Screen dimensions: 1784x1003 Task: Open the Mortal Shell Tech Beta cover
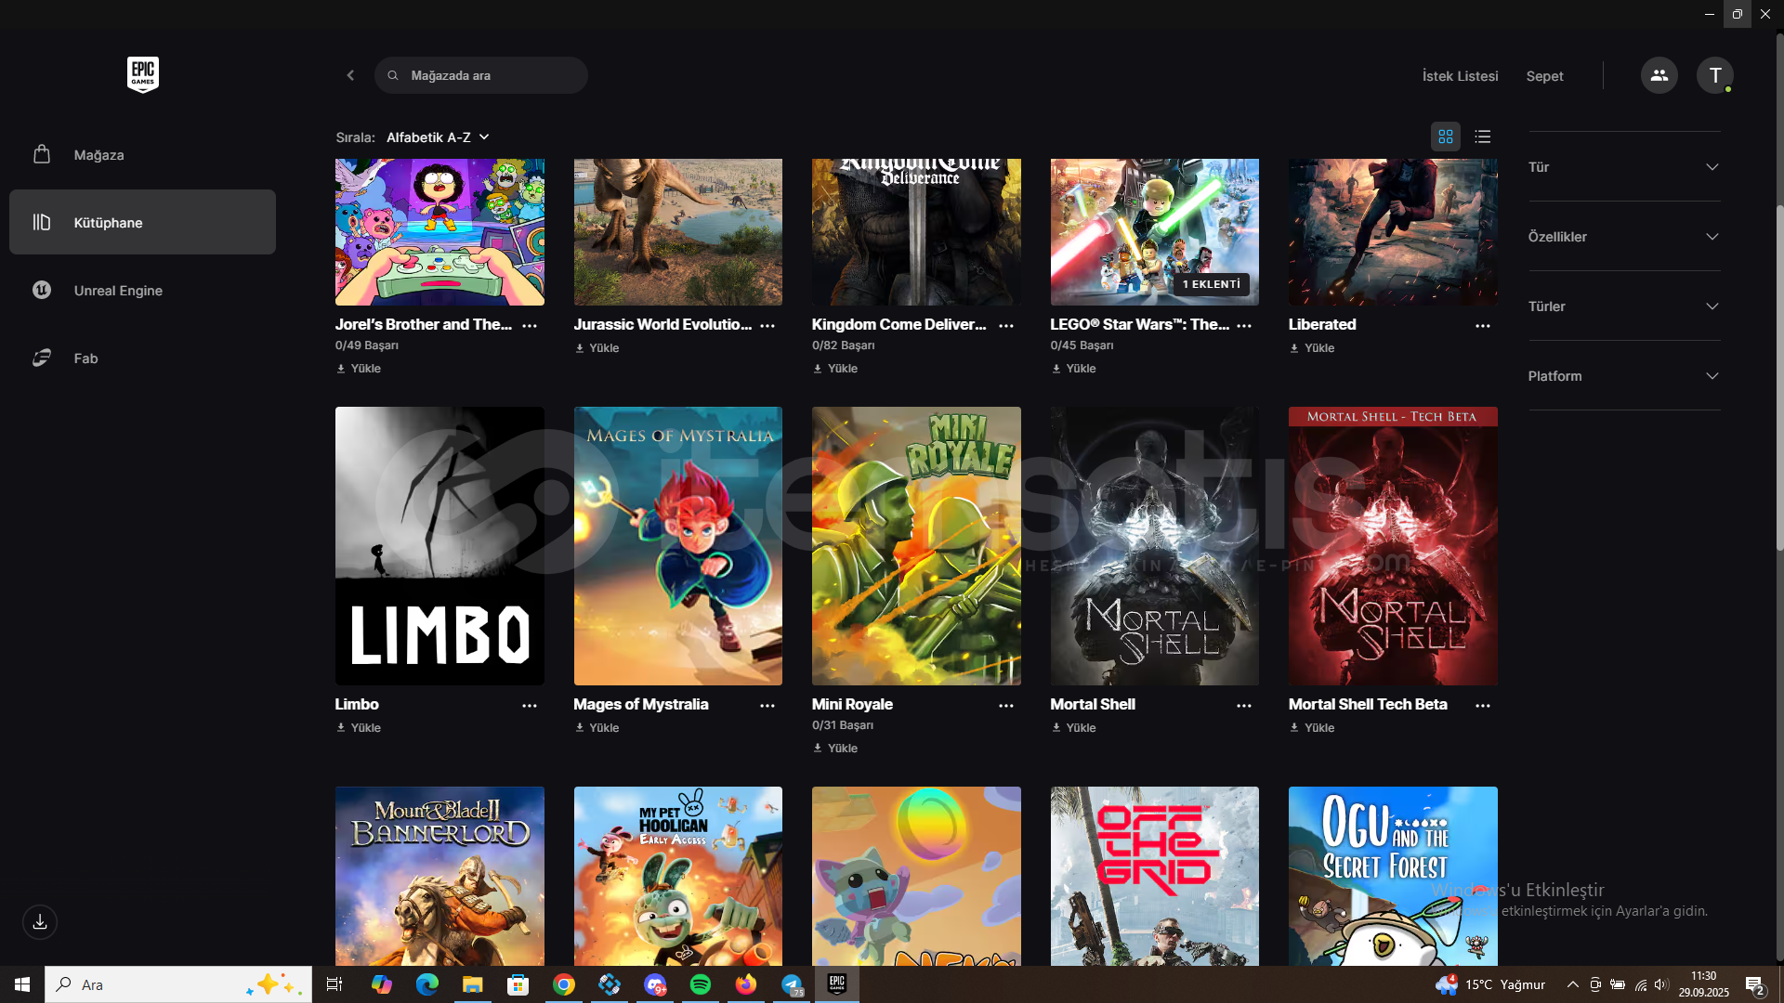point(1393,546)
